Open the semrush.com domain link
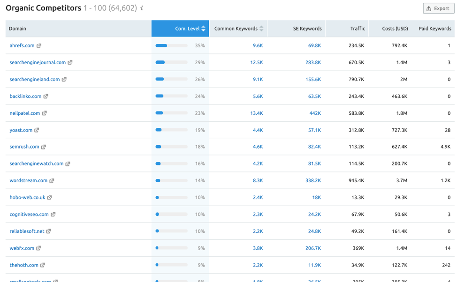The image size is (457, 282). point(24,147)
